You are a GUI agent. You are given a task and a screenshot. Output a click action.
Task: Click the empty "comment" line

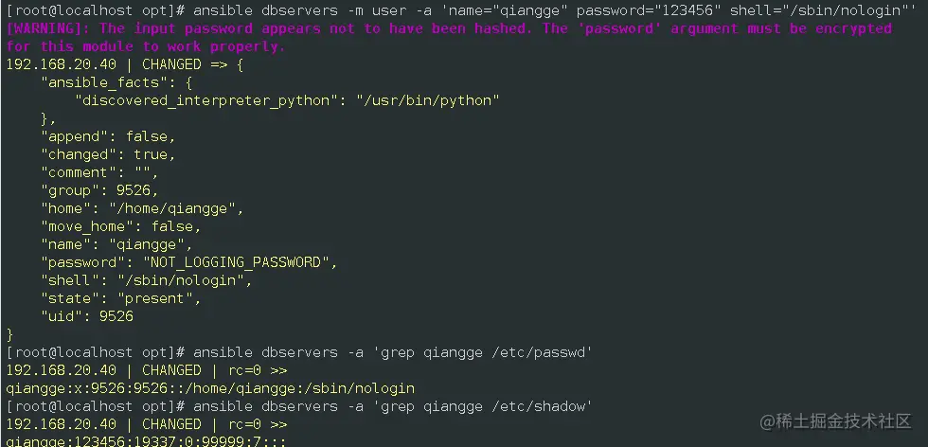[x=99, y=172]
